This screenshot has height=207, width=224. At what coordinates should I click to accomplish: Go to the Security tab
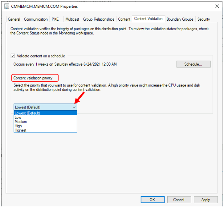tap(203, 19)
